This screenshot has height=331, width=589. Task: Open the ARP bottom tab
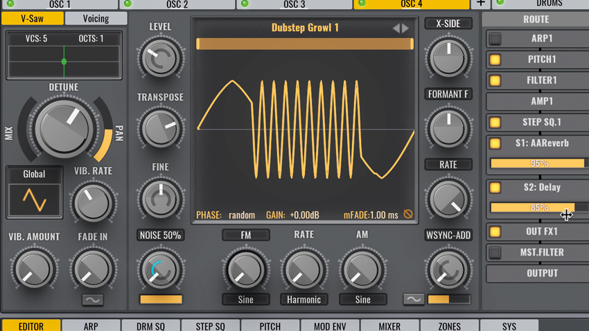[x=91, y=325]
